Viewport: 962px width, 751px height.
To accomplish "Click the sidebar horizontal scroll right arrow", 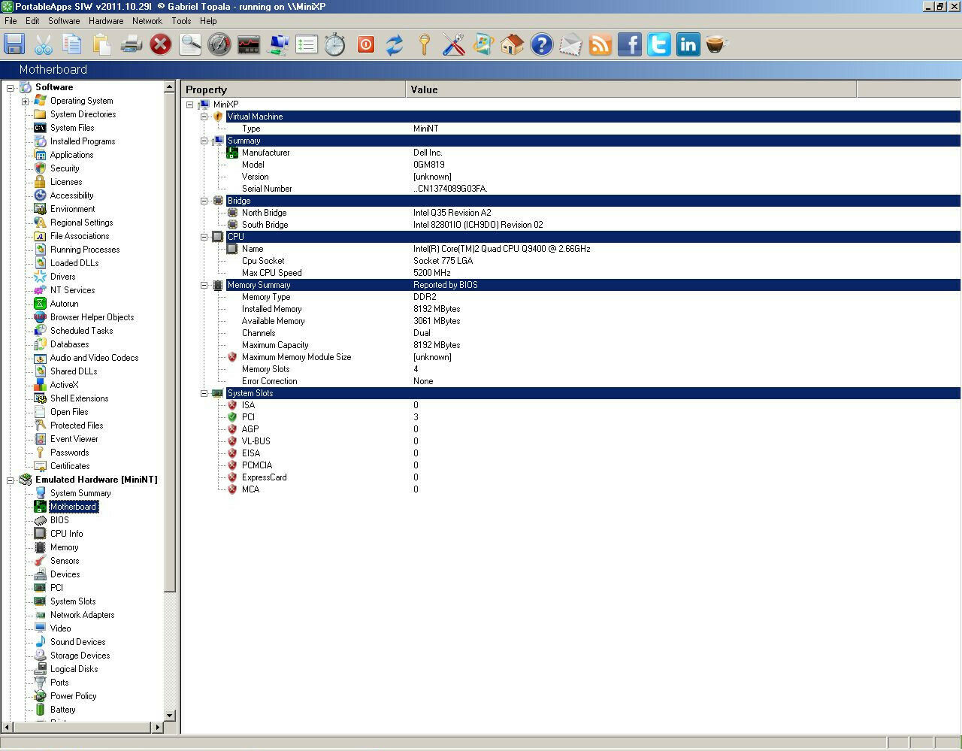I will (158, 727).
